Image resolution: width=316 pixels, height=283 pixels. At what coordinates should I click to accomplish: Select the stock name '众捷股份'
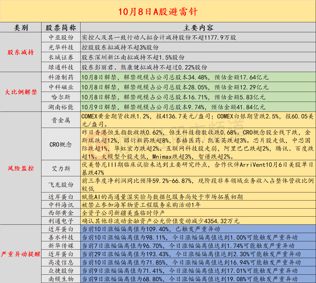61,271
